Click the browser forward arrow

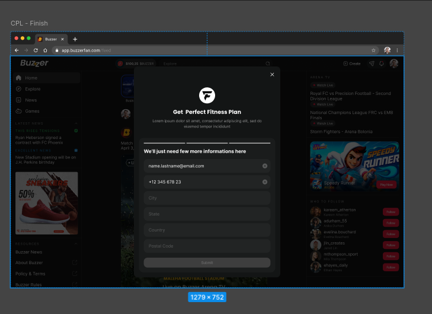(x=26, y=50)
